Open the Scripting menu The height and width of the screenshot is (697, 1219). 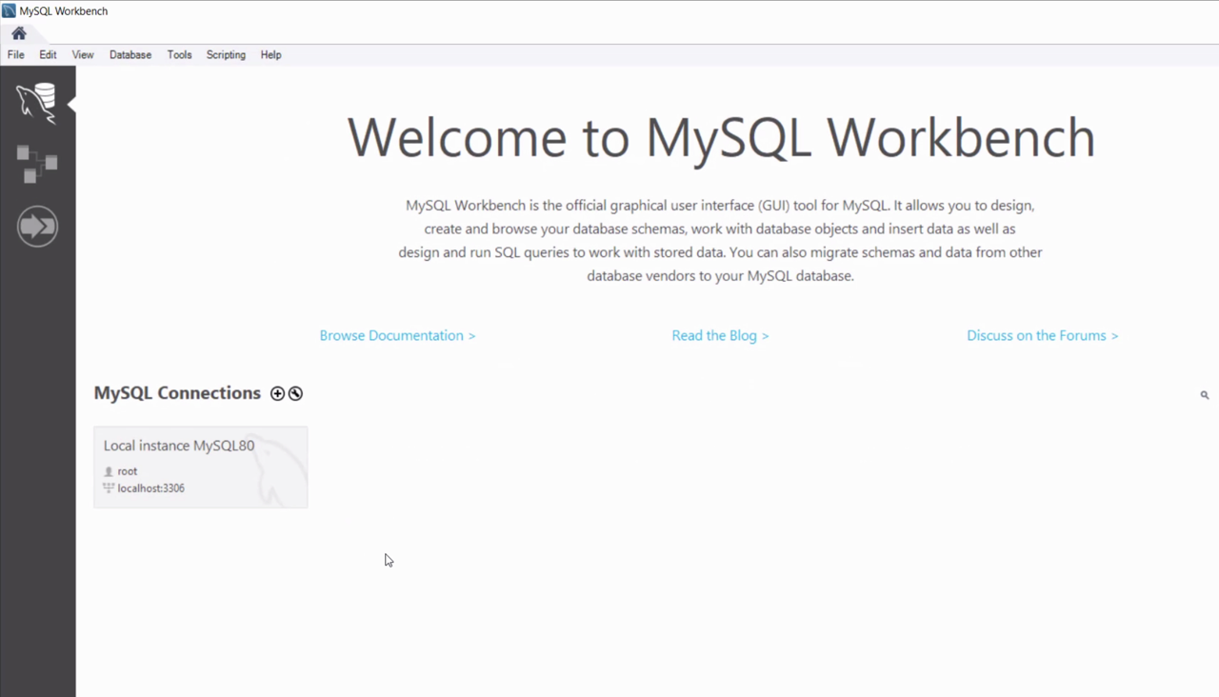coord(226,55)
